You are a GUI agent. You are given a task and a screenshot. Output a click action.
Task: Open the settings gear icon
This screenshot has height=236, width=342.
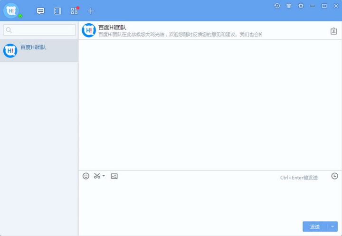301,6
